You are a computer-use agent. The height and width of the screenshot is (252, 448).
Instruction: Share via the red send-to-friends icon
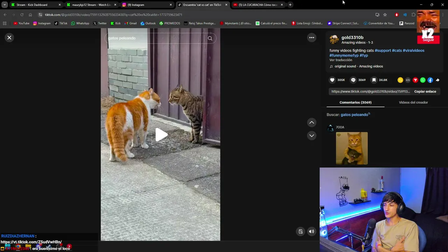(415, 80)
